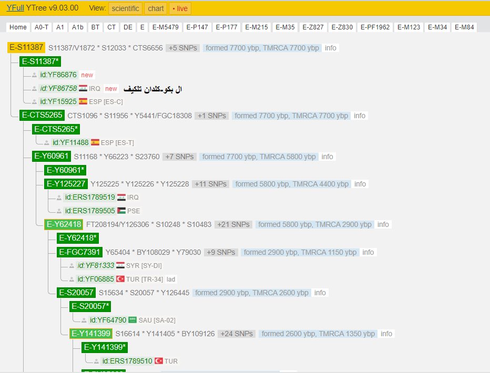Open info for E-Y60961
The image size is (490, 373).
(327, 157)
